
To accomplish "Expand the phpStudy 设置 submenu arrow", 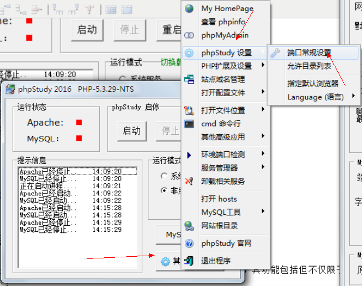I will coord(263,51).
